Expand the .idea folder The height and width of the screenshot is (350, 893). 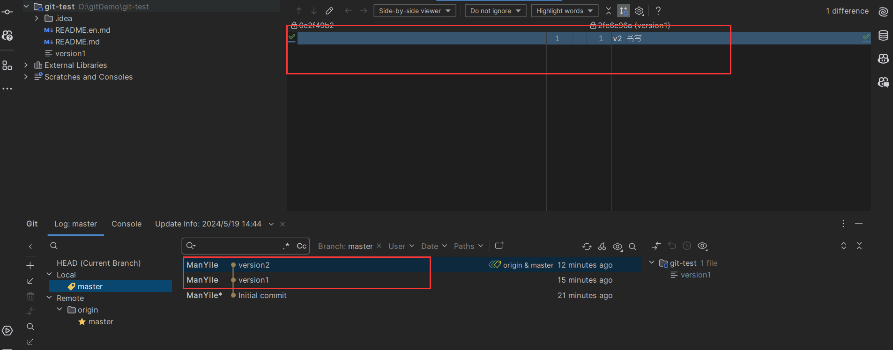pos(37,18)
